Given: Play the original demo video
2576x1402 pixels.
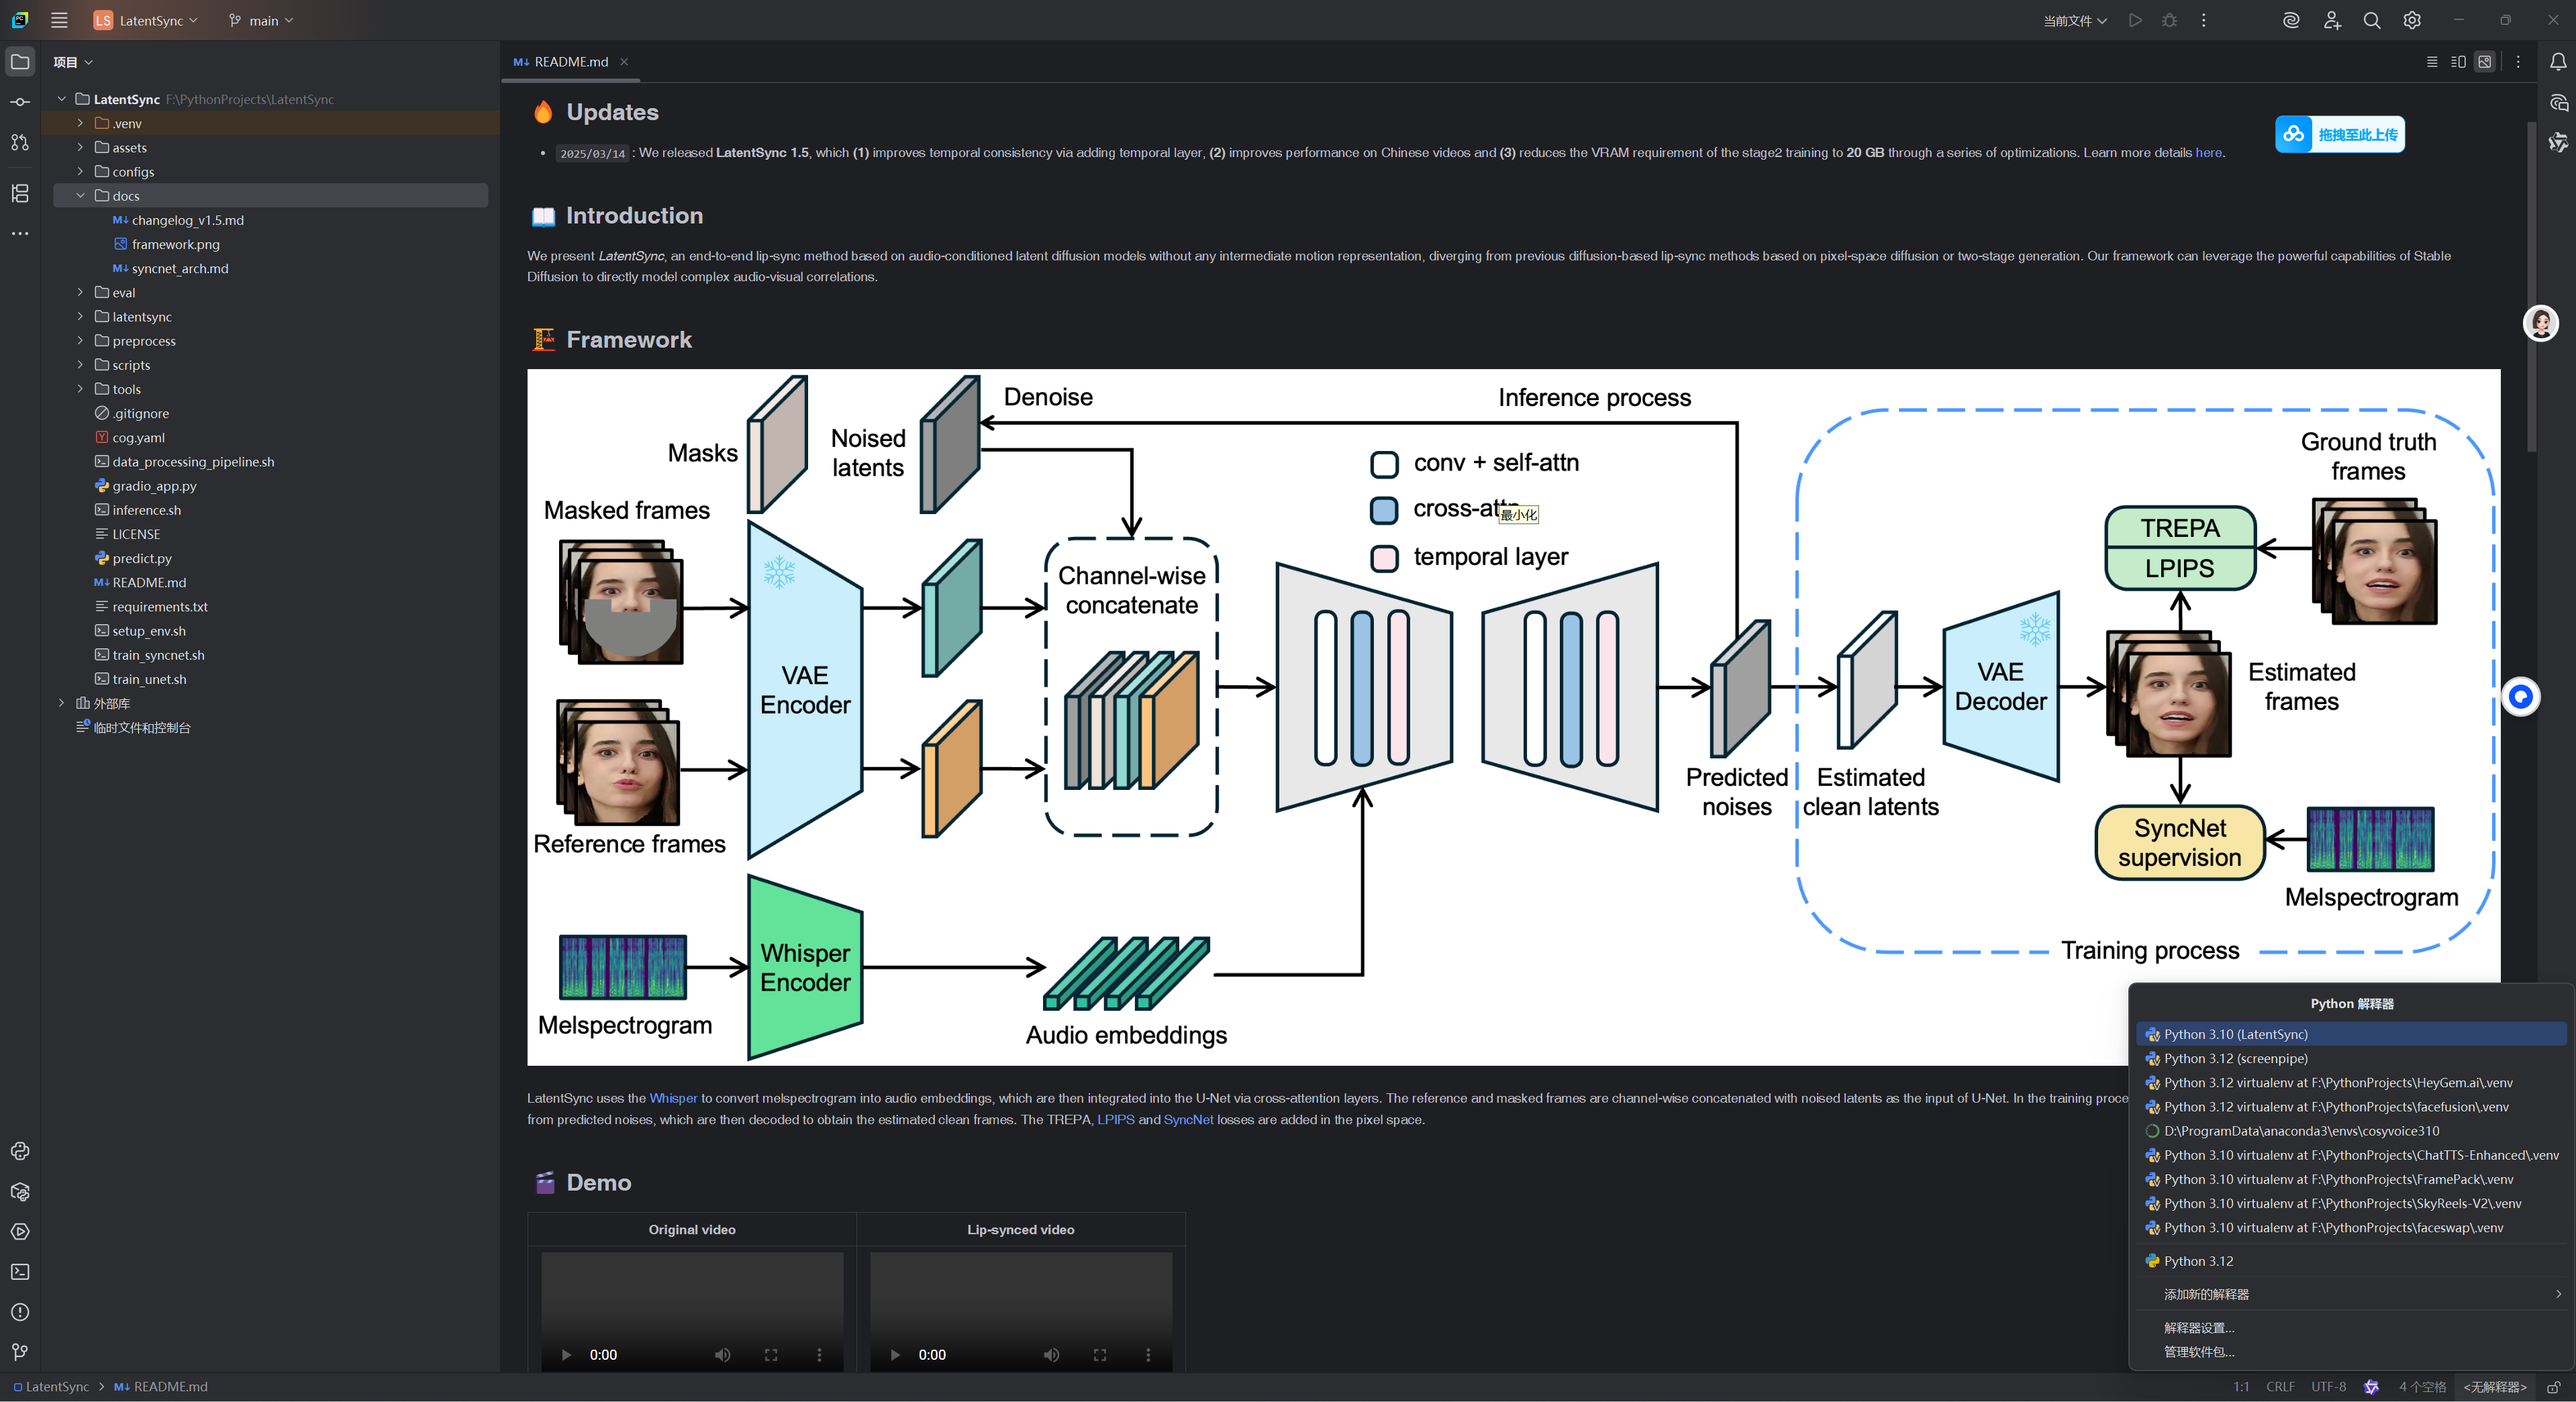Looking at the screenshot, I should click(566, 1355).
